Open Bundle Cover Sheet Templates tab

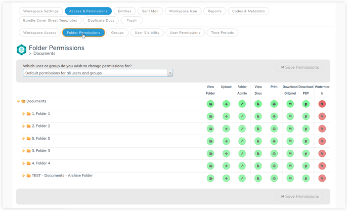[50, 20]
